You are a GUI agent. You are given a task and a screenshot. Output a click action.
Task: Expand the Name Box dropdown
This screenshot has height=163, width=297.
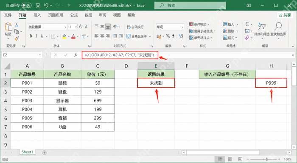[x=40, y=55]
